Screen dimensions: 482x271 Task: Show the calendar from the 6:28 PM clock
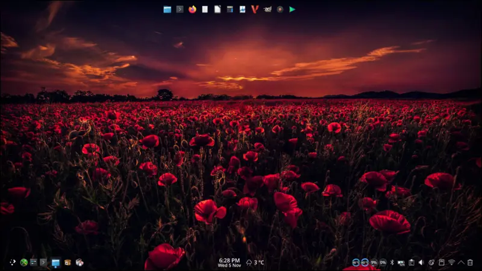[x=230, y=263]
